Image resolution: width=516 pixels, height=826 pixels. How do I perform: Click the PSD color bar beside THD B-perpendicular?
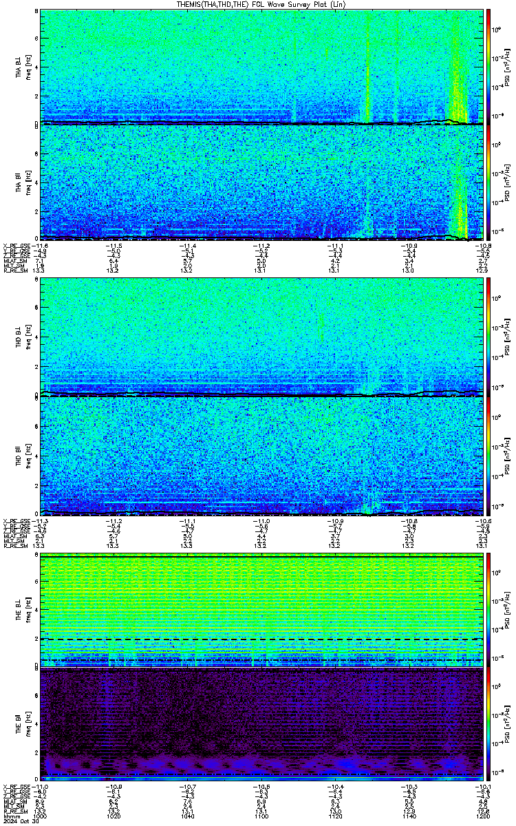488,336
